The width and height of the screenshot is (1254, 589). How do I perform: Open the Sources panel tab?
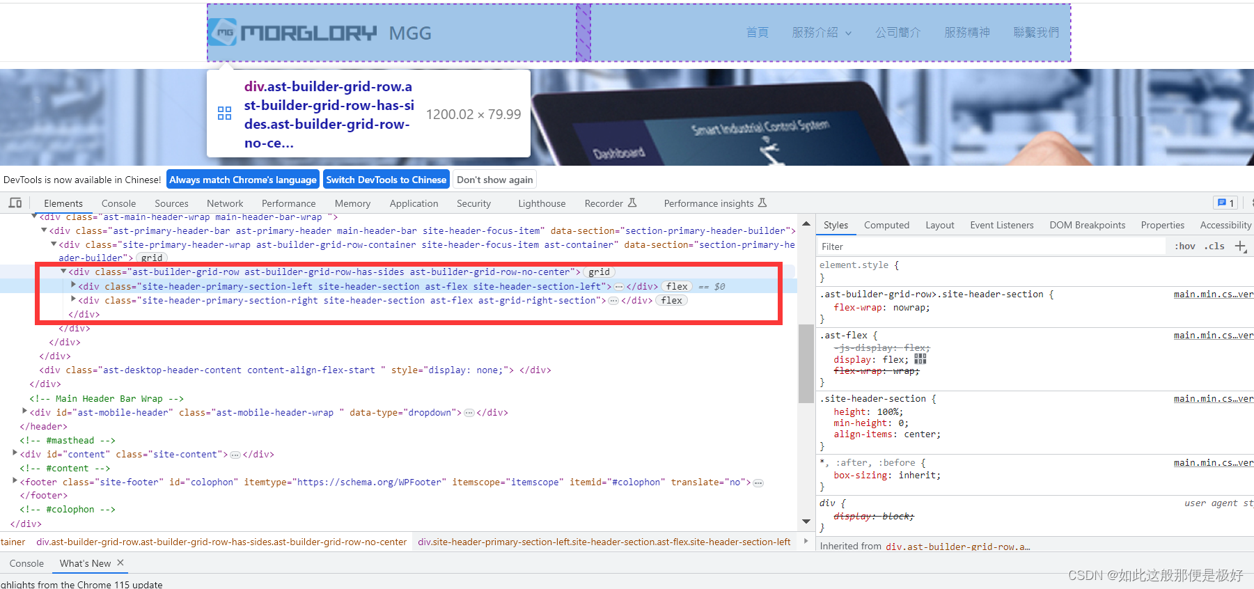[171, 203]
